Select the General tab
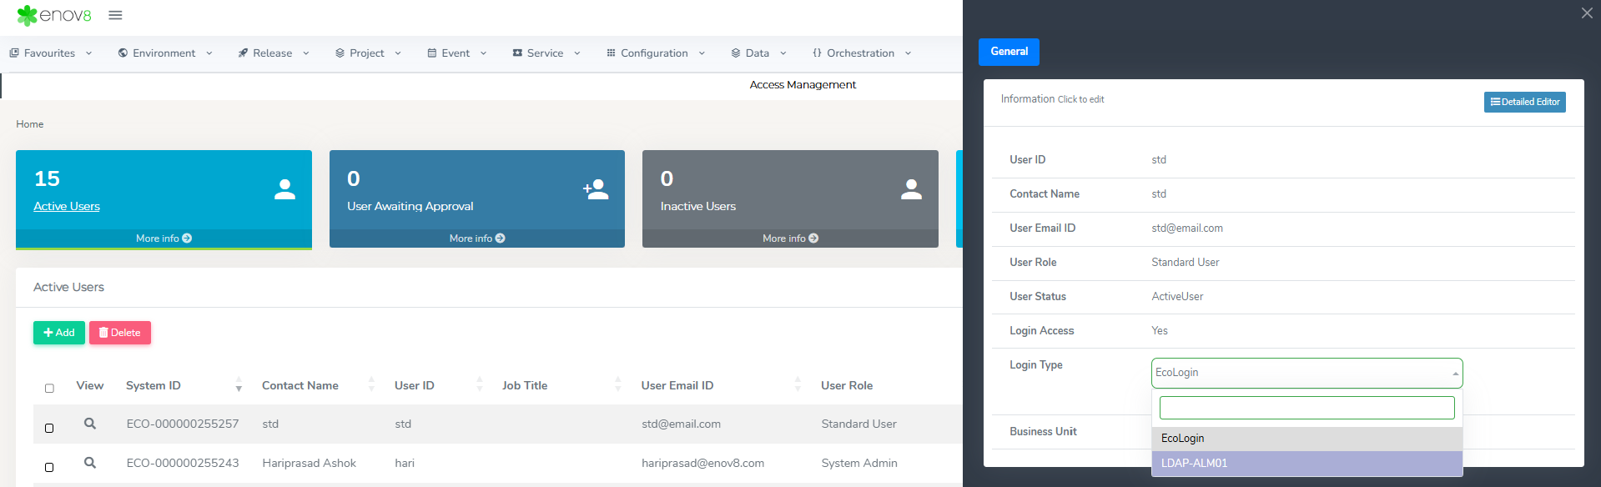Image resolution: width=1601 pixels, height=487 pixels. (1009, 52)
